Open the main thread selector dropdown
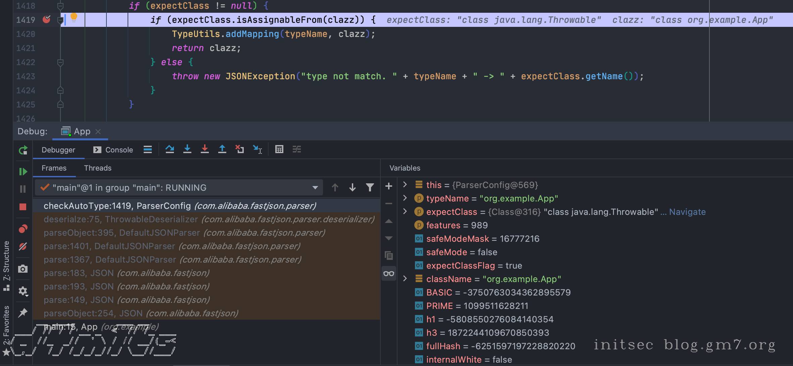 coord(315,188)
